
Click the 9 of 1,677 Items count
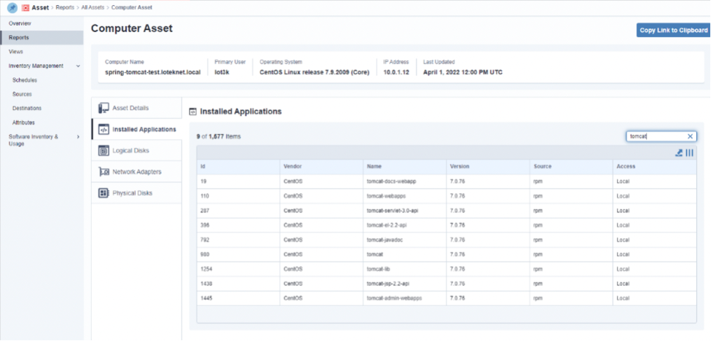pyautogui.click(x=219, y=136)
